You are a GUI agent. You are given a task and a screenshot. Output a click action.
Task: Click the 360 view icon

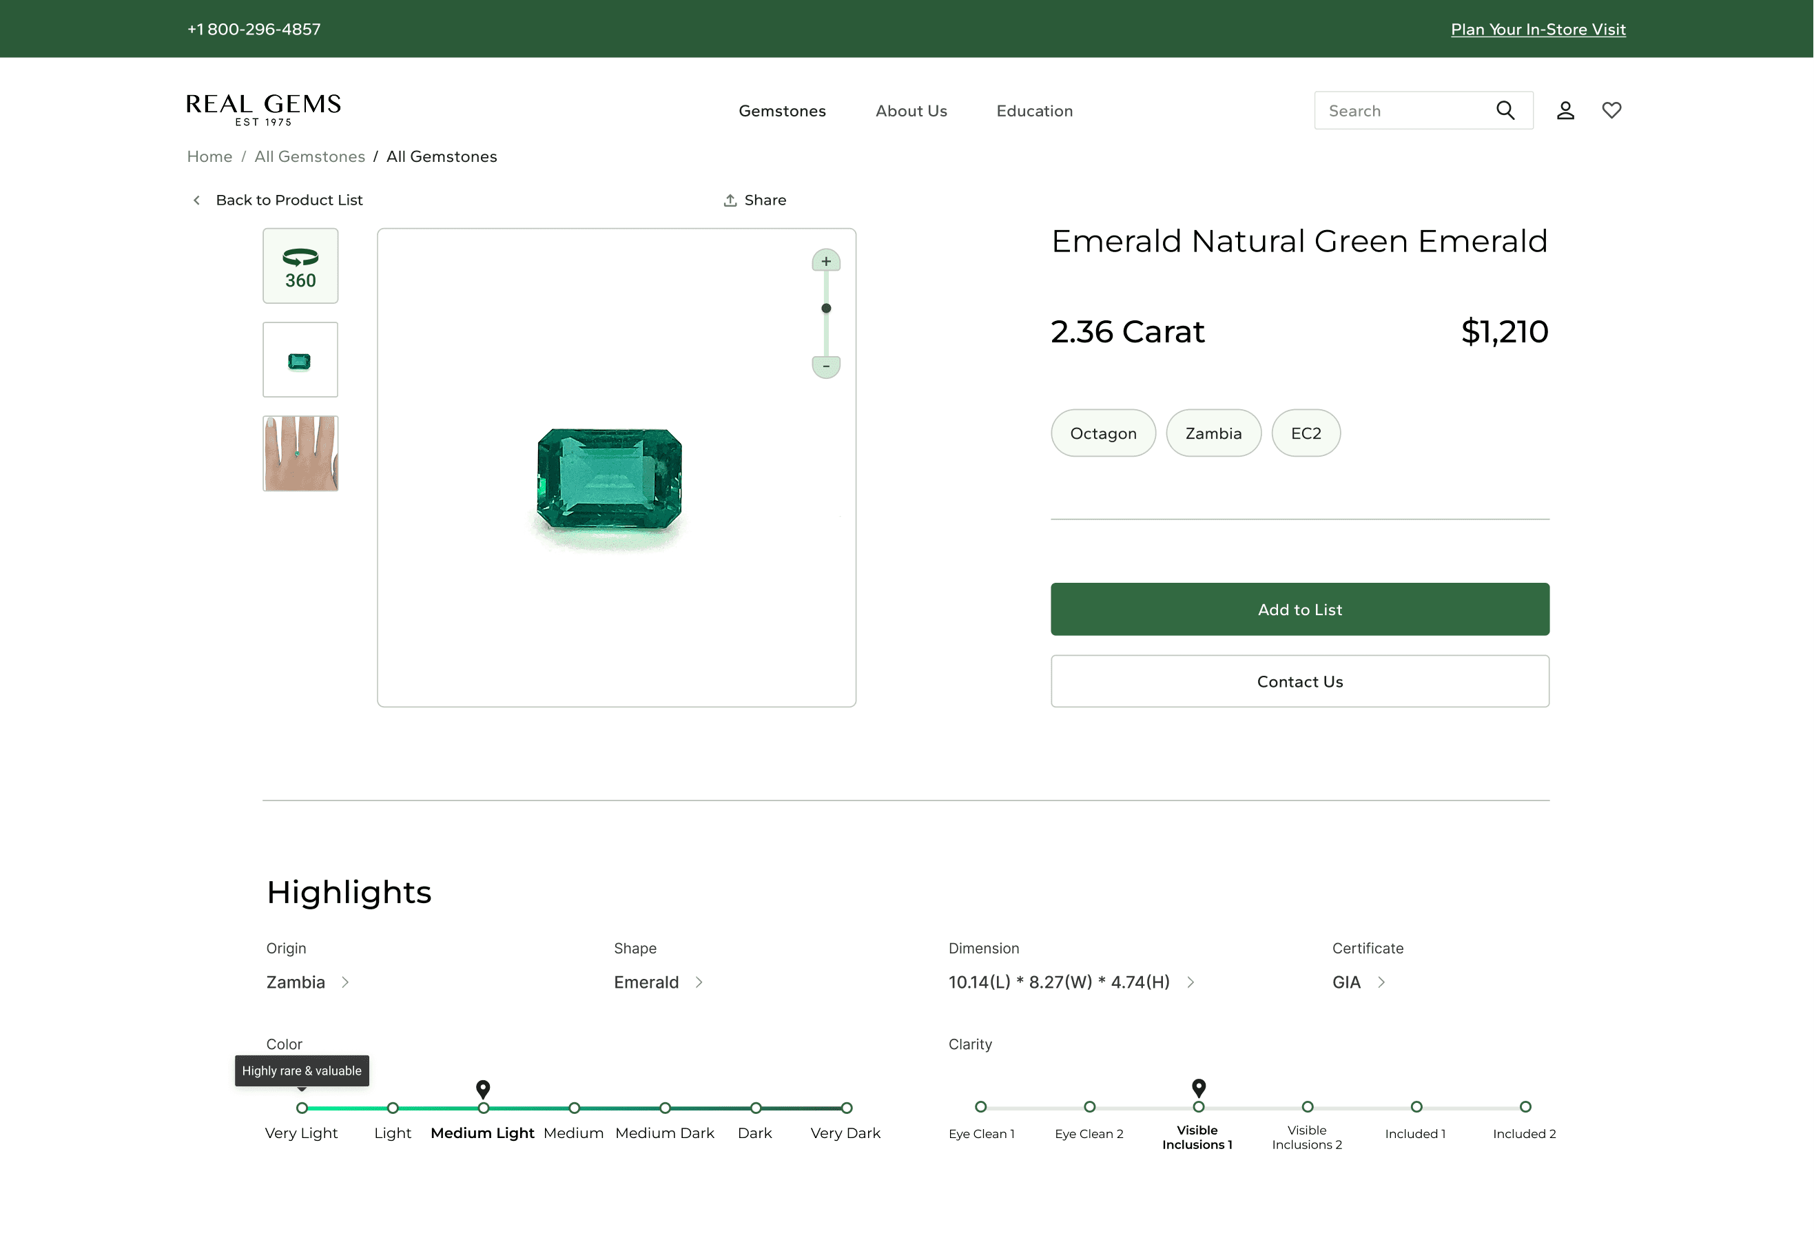point(300,266)
